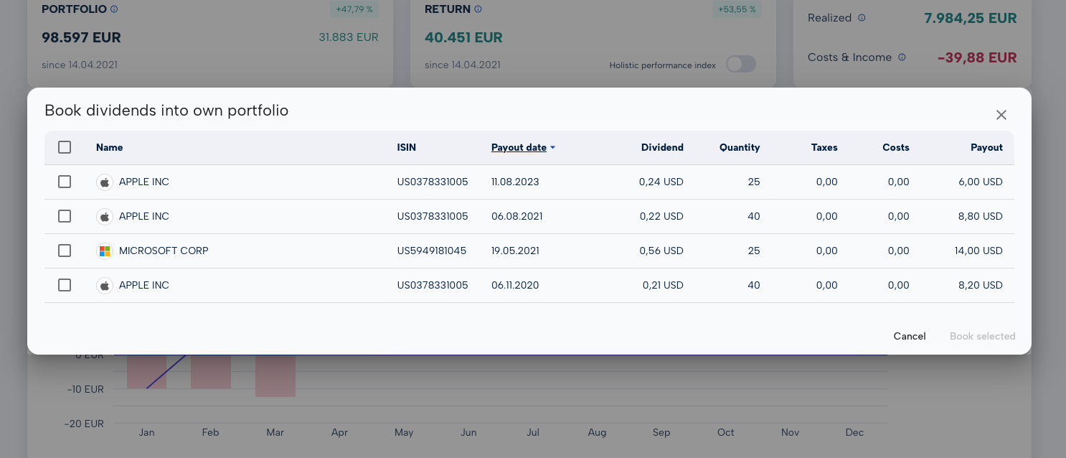Viewport: 1066px width, 458px height.
Task: Click the Apple logo in the 11.08.2023 row
Action: 105,182
